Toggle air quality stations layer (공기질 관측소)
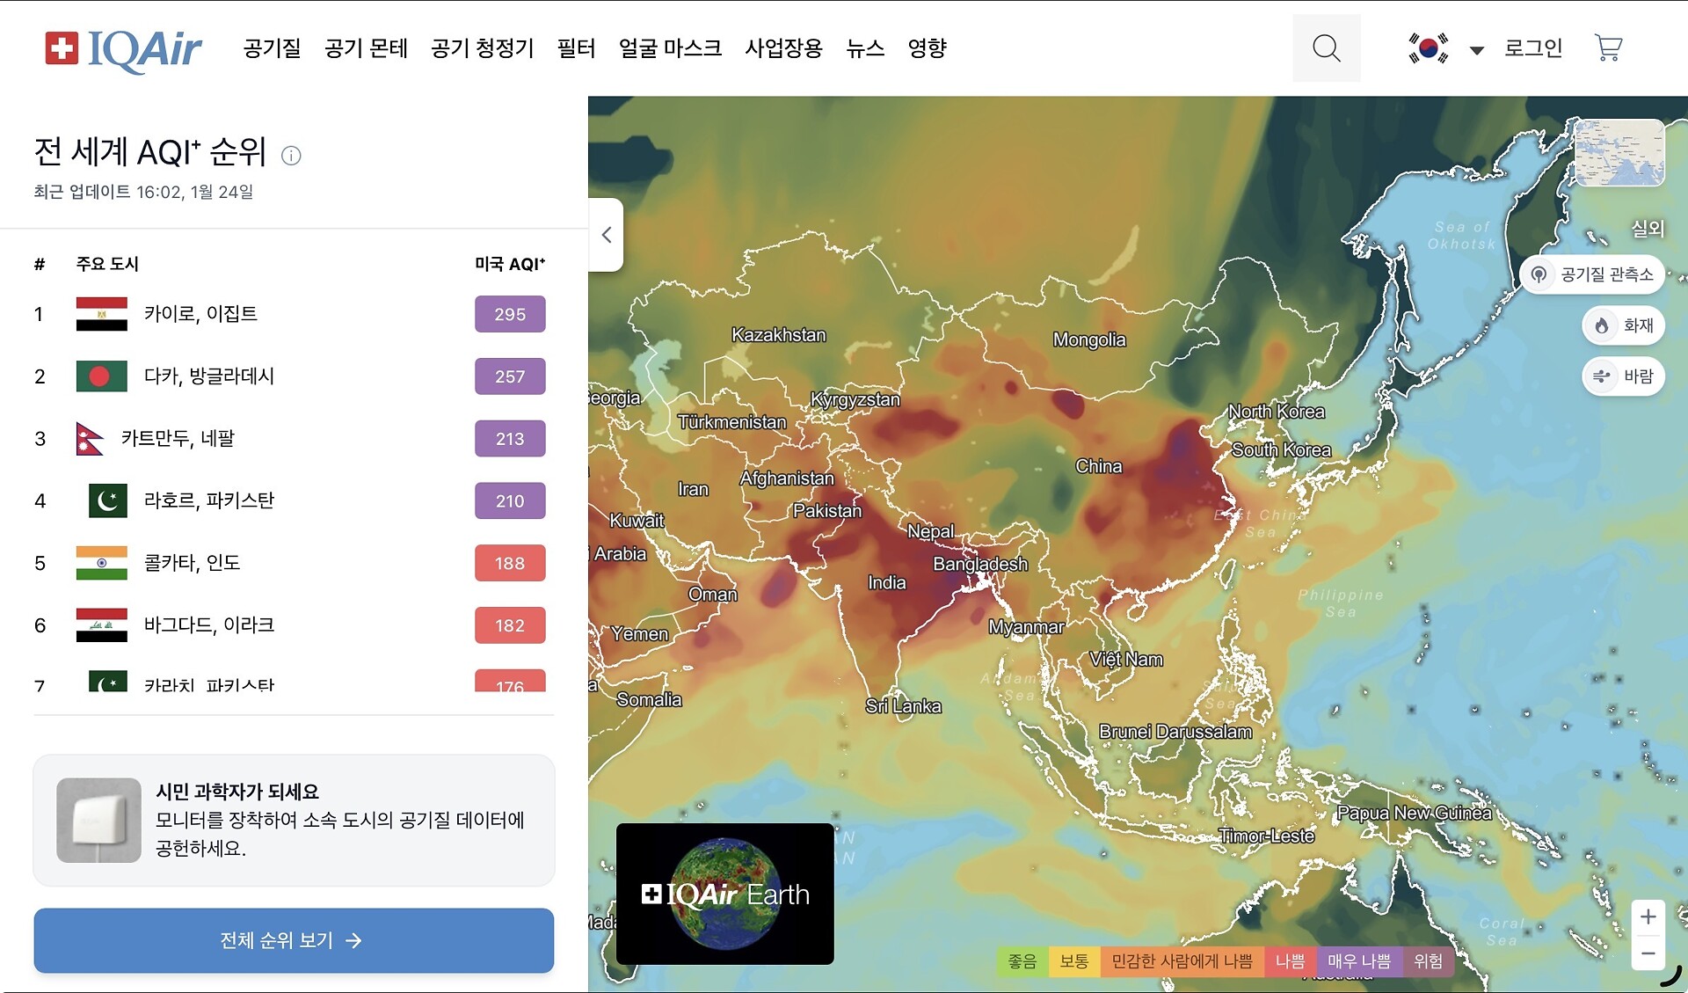 coord(1592,274)
